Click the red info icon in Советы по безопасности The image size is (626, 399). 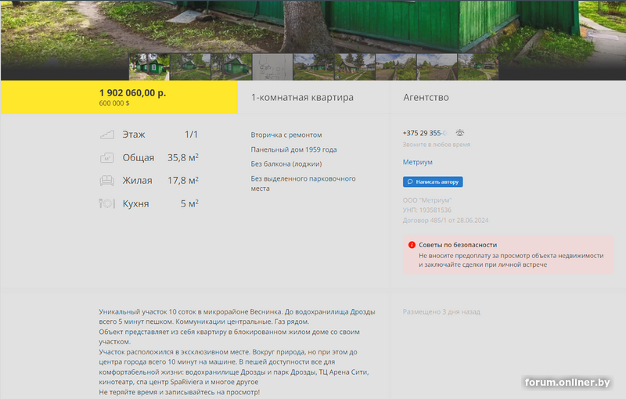(412, 245)
